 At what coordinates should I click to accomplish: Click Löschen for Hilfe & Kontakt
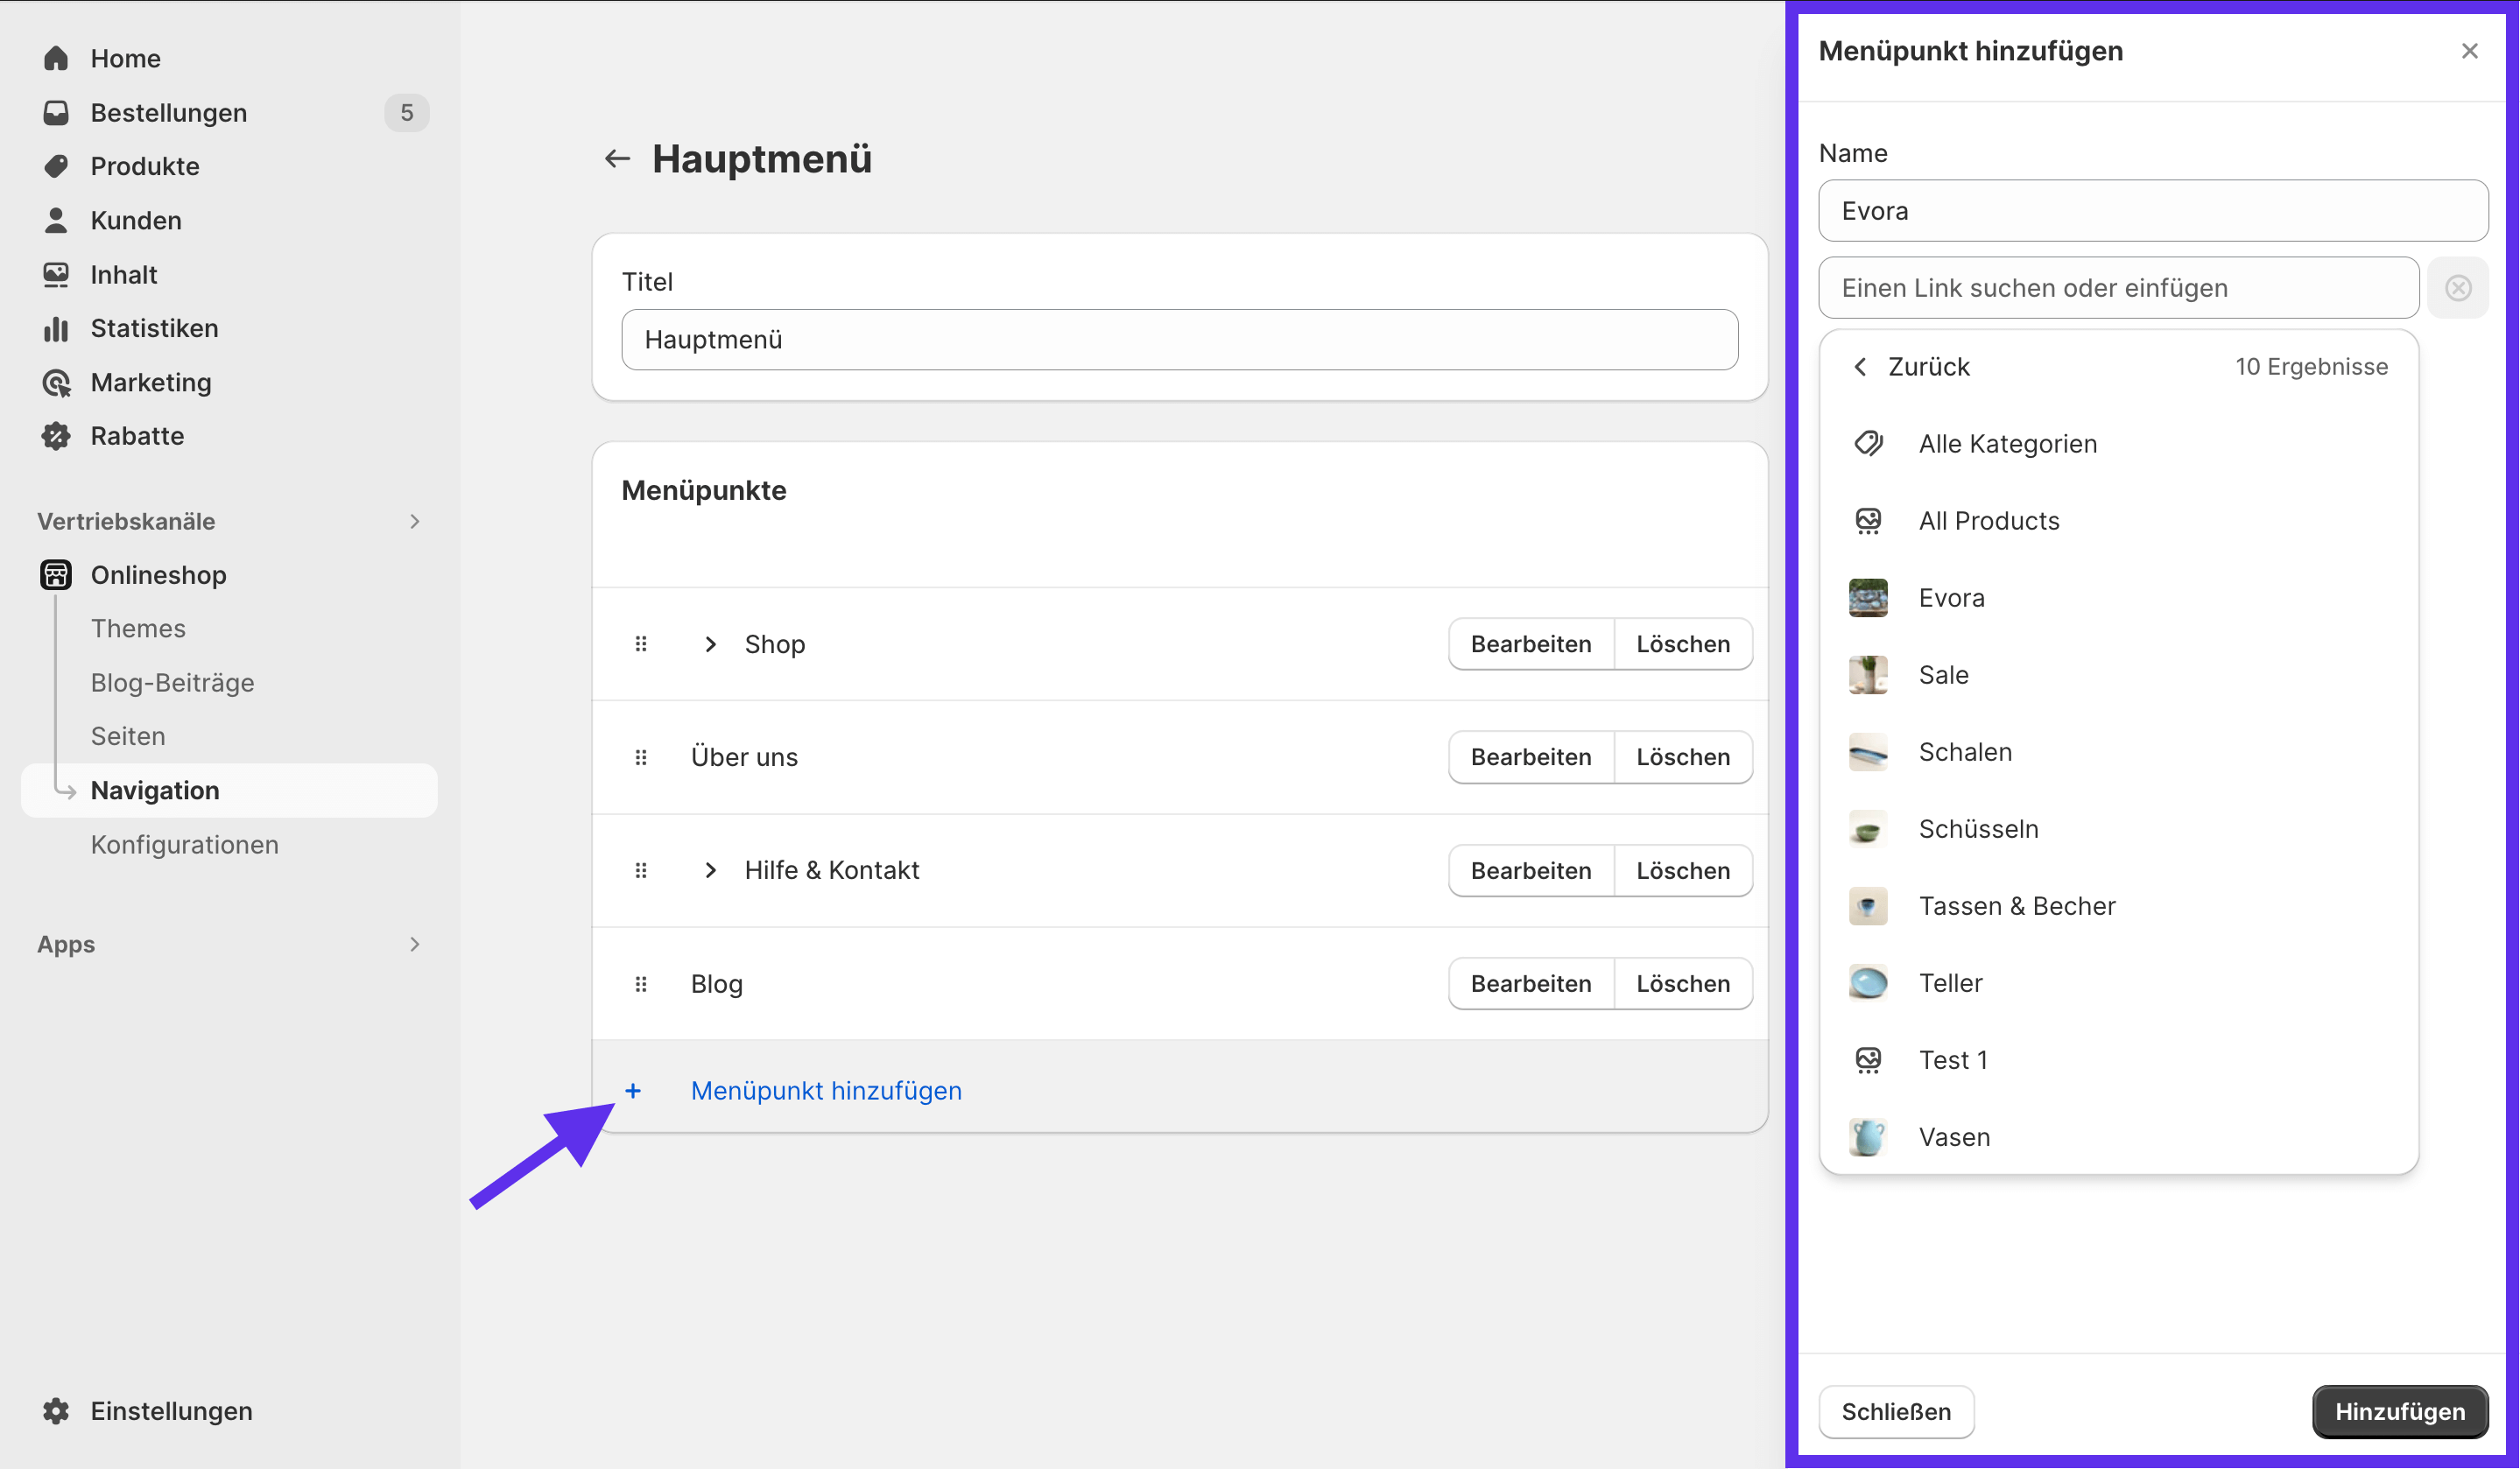coord(1683,870)
